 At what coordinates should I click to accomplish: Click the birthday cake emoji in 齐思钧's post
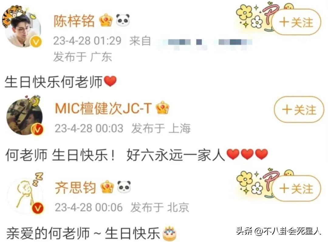tap(169, 233)
